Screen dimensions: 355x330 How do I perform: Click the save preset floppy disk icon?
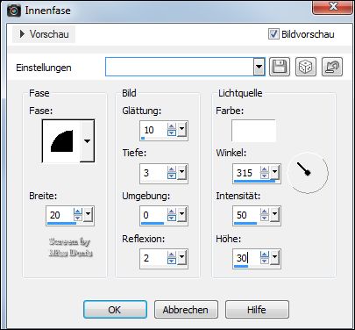[280, 67]
